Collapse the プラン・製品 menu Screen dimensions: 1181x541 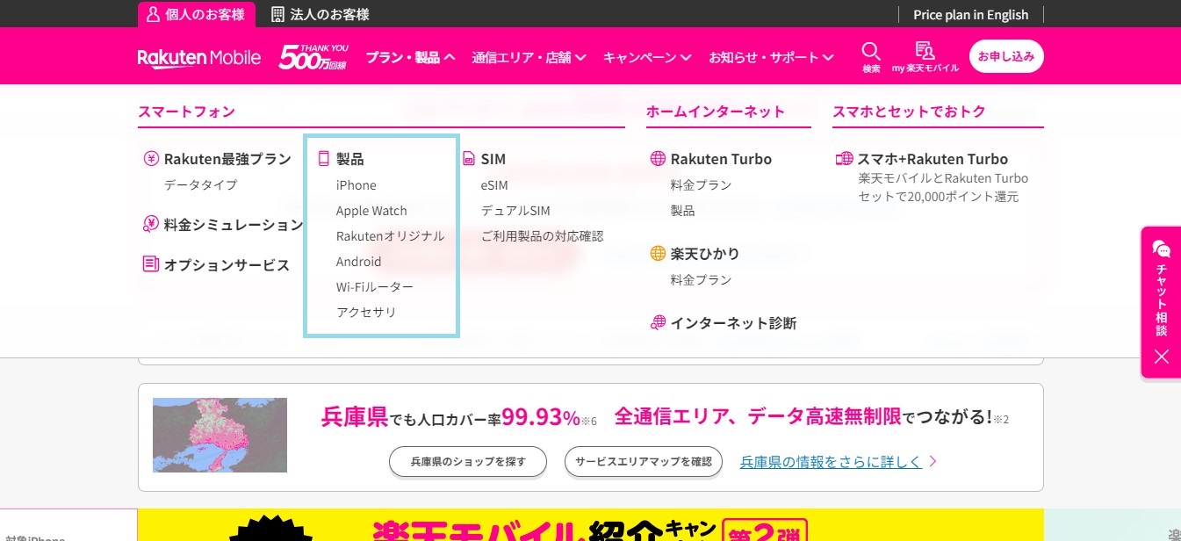click(x=411, y=57)
